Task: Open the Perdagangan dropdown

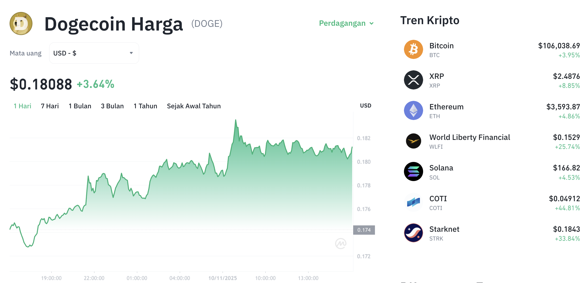Action: 346,23
